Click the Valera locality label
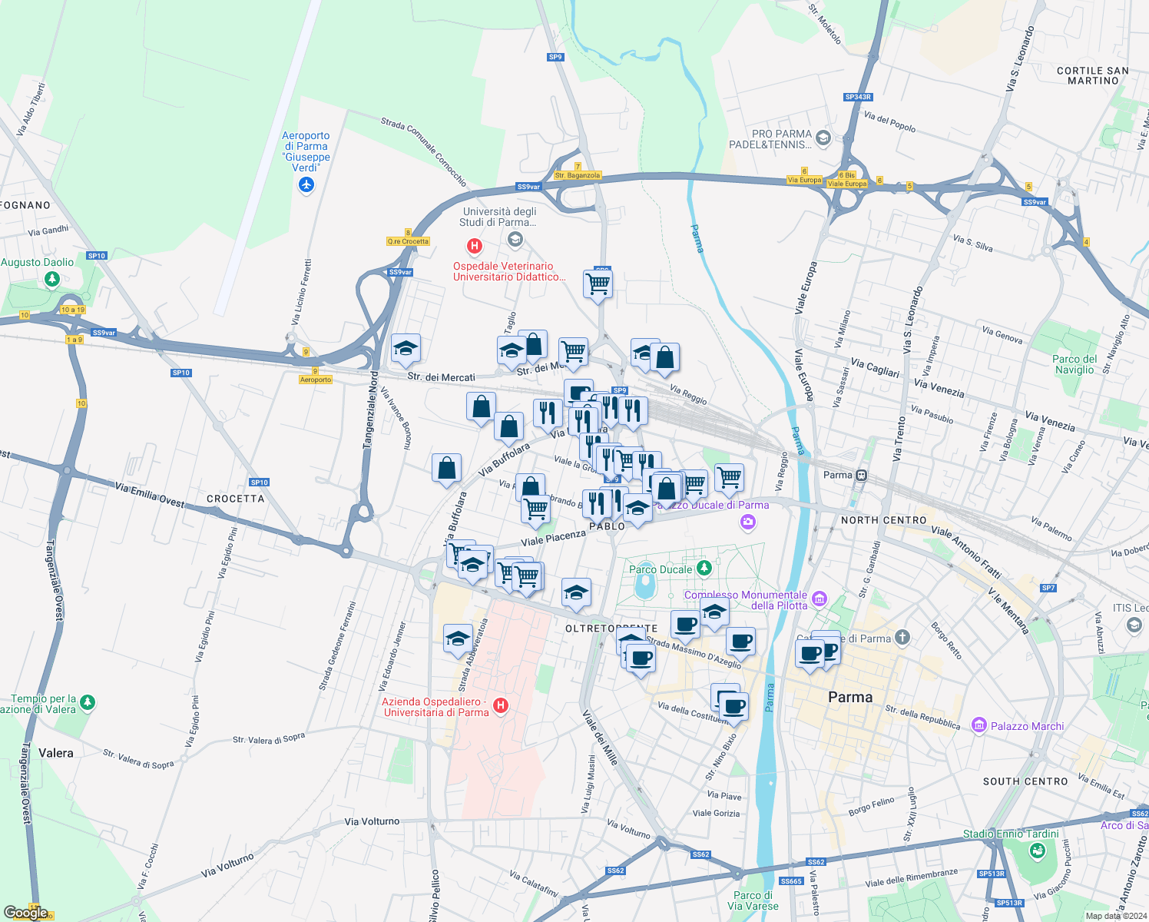The width and height of the screenshot is (1149, 922). [x=56, y=753]
